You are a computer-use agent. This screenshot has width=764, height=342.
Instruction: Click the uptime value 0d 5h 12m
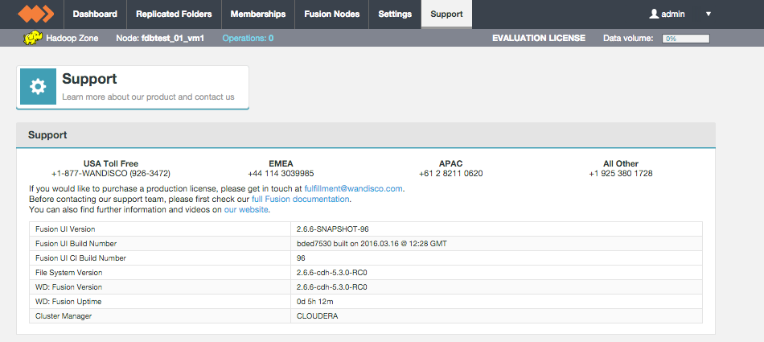click(x=315, y=302)
